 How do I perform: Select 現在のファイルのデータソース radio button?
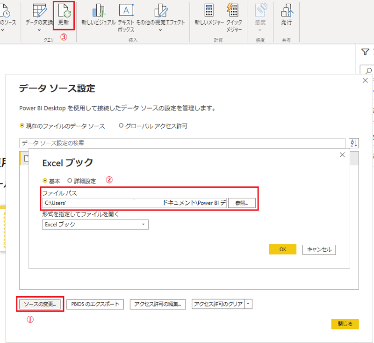point(22,125)
